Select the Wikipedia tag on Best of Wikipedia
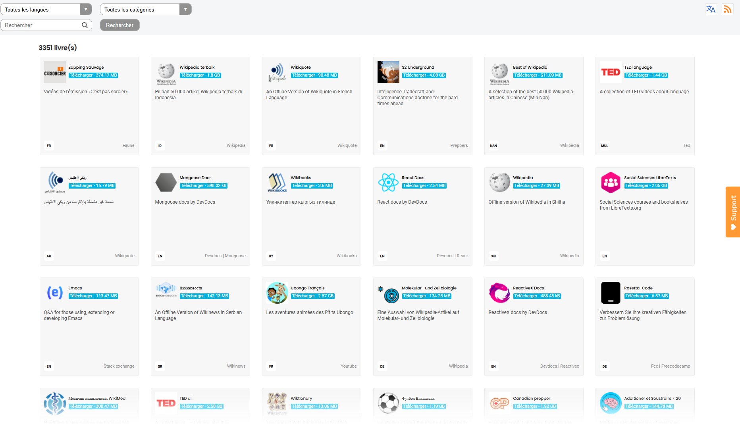This screenshot has height=424, width=740. point(569,146)
